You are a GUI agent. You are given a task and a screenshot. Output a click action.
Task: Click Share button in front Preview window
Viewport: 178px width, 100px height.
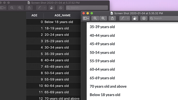tap(112, 18)
